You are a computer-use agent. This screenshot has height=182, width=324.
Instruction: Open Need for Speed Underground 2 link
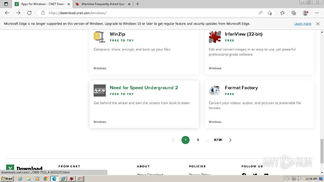coord(144,88)
